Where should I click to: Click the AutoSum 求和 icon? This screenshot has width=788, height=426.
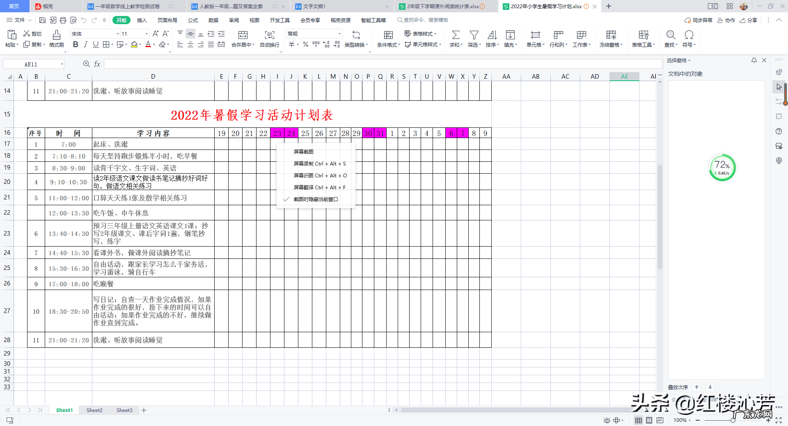pyautogui.click(x=455, y=35)
